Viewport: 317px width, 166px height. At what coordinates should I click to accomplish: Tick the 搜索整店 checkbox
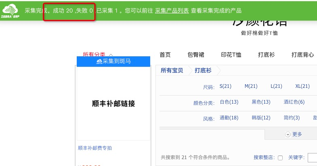coord(280,158)
